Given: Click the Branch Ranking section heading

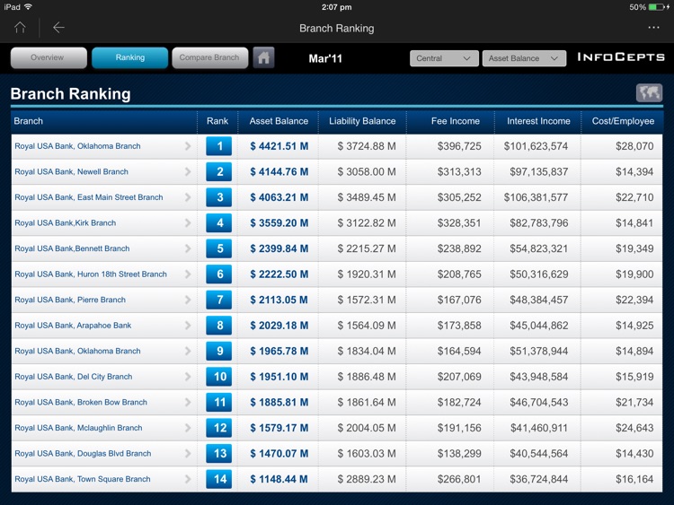Looking at the screenshot, I should click(x=70, y=93).
